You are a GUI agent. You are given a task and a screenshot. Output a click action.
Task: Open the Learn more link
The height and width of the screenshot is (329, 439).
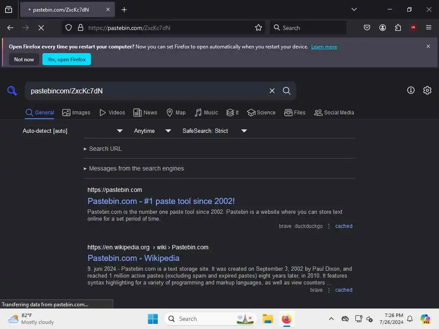324,47
